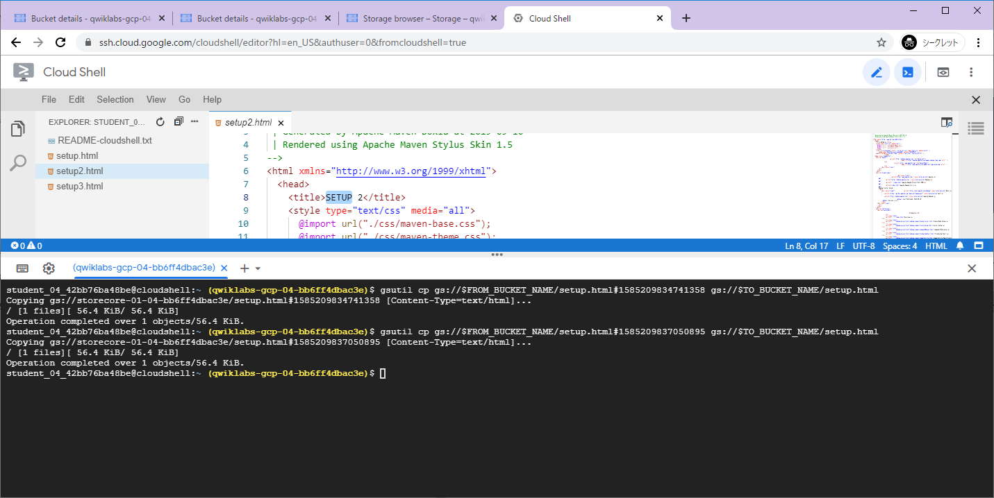Open Help menu
The height and width of the screenshot is (498, 994).
coord(212,100)
